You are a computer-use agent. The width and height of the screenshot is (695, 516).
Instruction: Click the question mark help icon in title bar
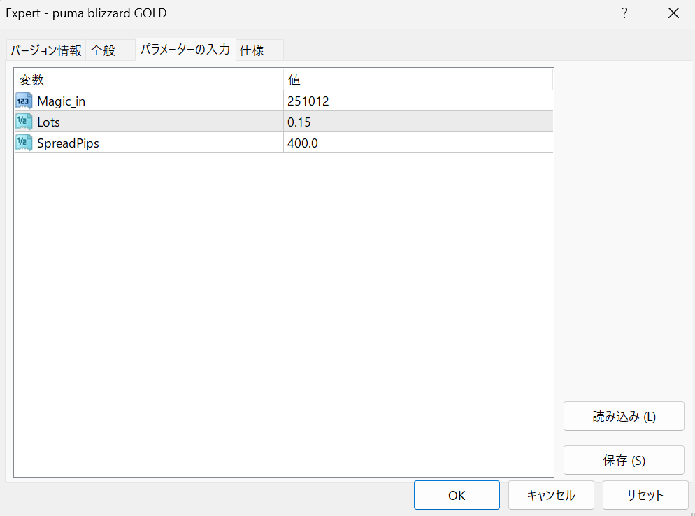click(624, 13)
